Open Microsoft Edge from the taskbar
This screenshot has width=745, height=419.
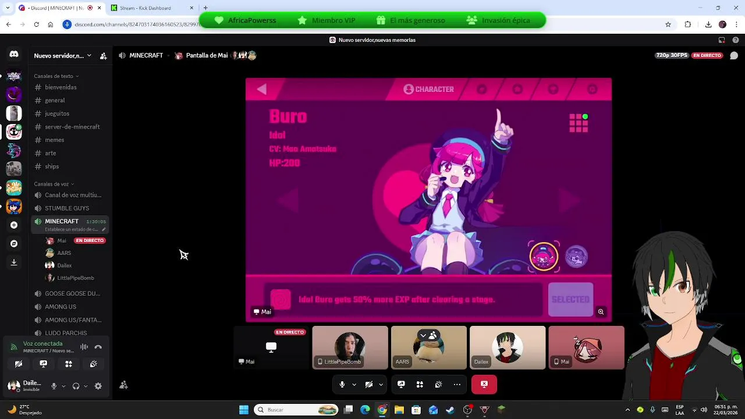click(365, 410)
